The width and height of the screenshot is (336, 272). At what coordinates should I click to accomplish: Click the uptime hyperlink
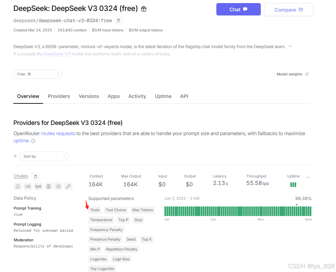[21, 141]
